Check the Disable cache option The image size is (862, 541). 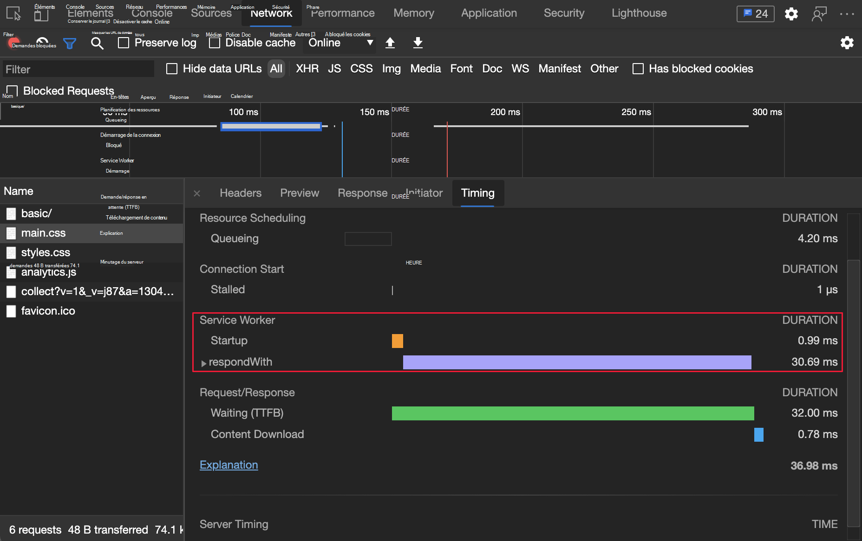[x=215, y=43]
